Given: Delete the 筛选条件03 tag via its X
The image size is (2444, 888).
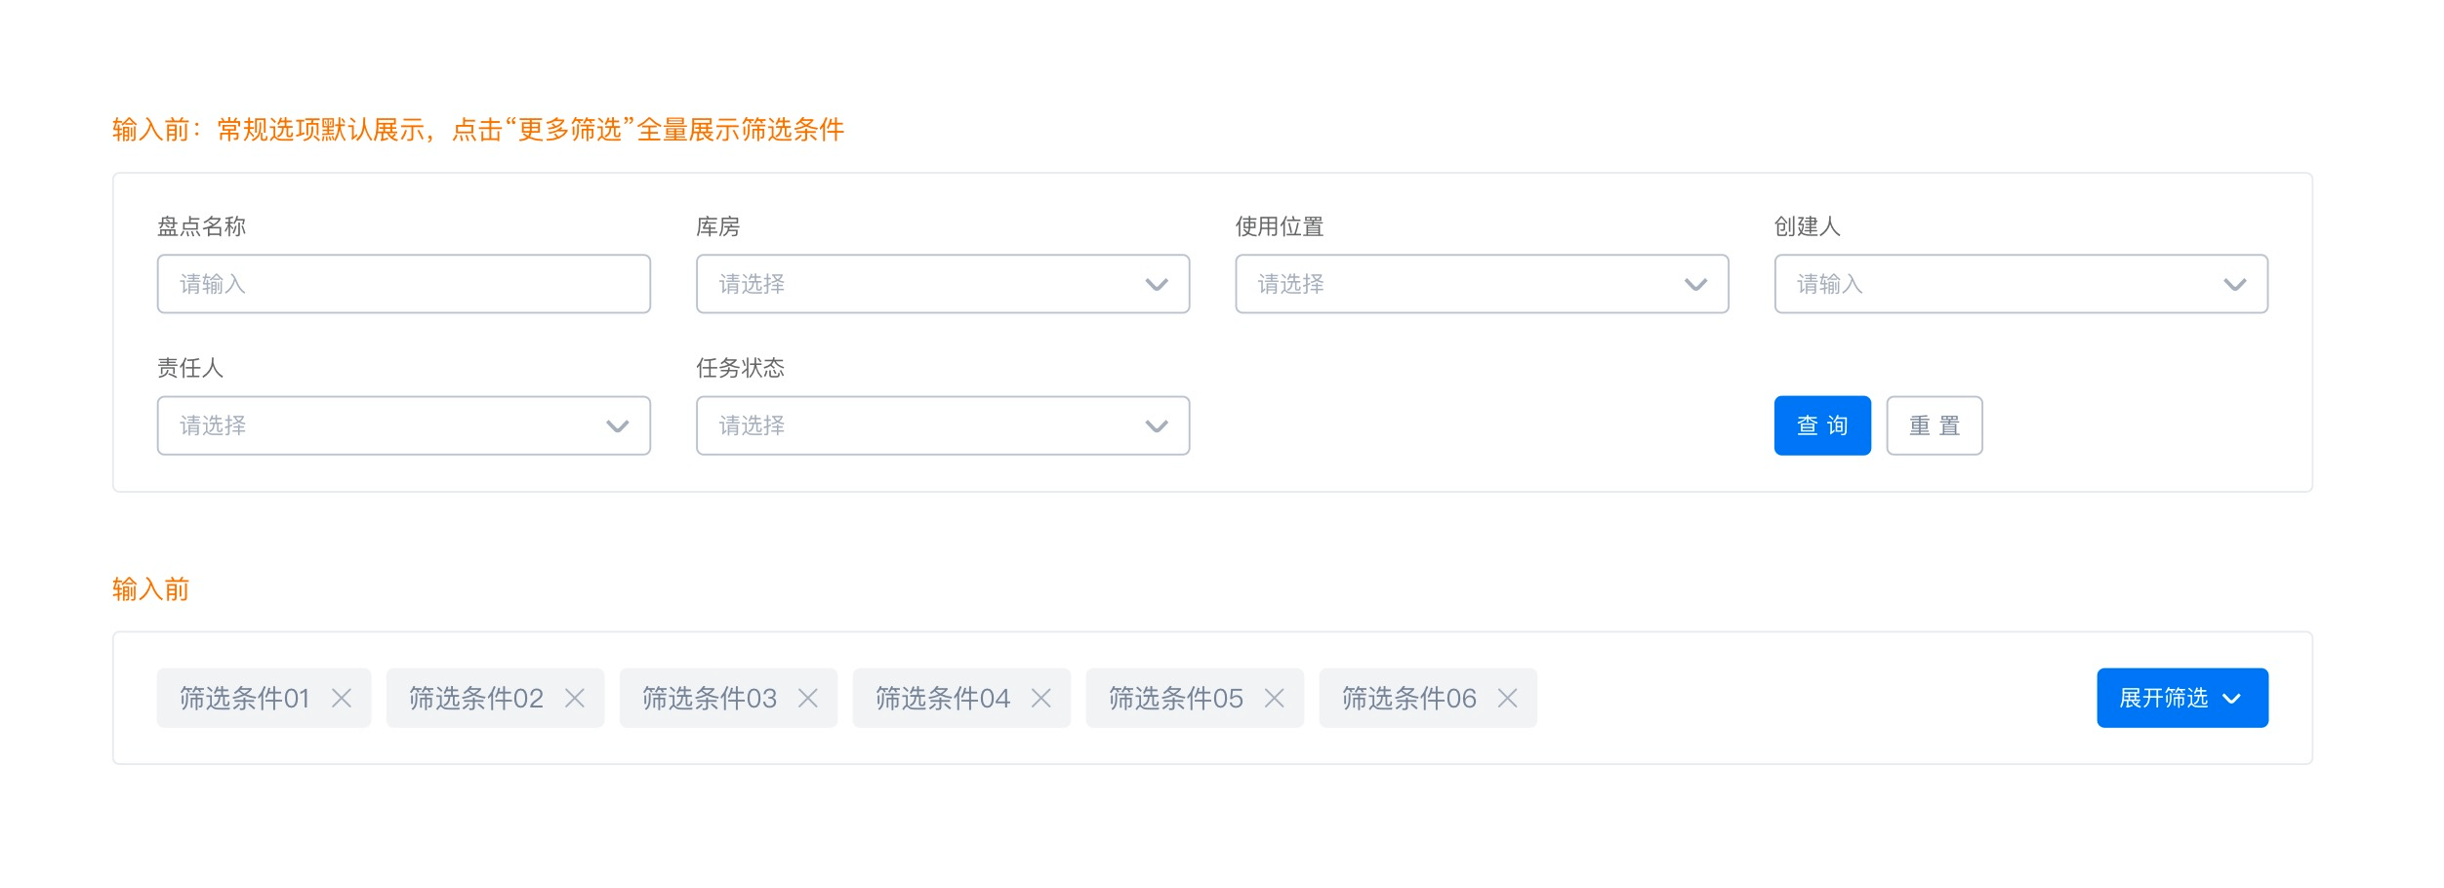Looking at the screenshot, I should point(808,698).
